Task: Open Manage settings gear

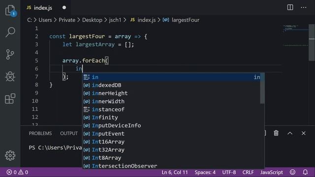Action: click(10, 155)
